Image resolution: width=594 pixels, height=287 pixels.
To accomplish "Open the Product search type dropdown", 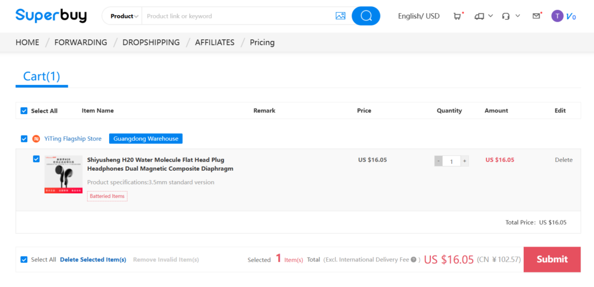I will (124, 16).
